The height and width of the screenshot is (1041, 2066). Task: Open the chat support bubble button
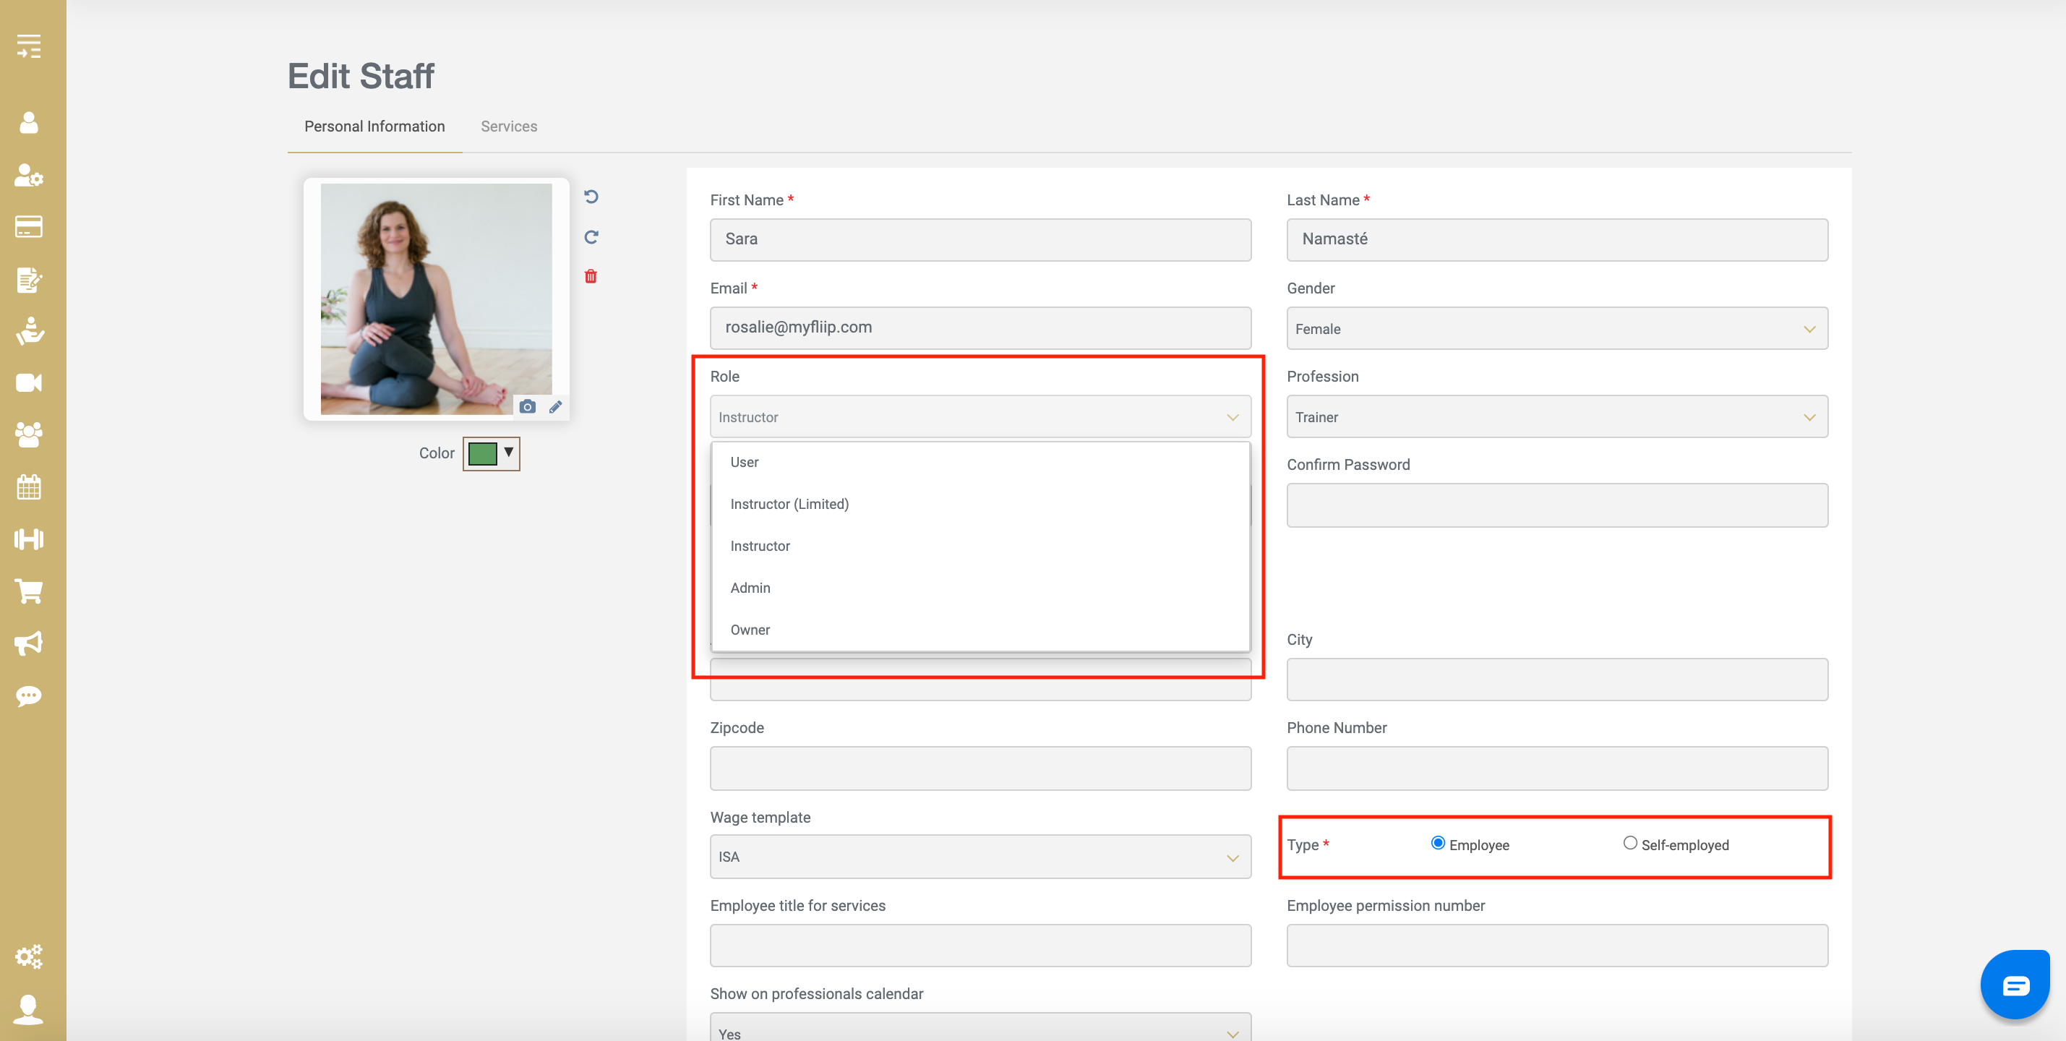(x=2014, y=984)
